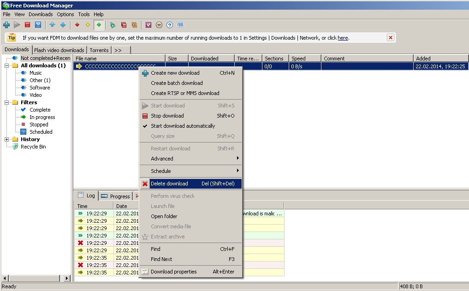Screen dimensions: 469x291
Task: Collapse the Filters tree node
Action: (6, 102)
